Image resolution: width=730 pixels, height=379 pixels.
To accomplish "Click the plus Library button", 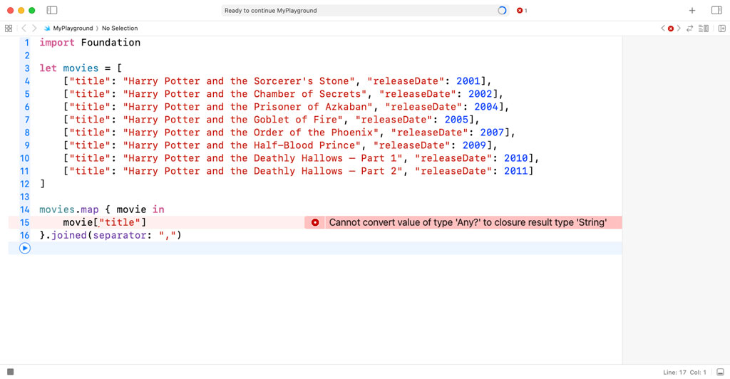I will click(x=692, y=10).
